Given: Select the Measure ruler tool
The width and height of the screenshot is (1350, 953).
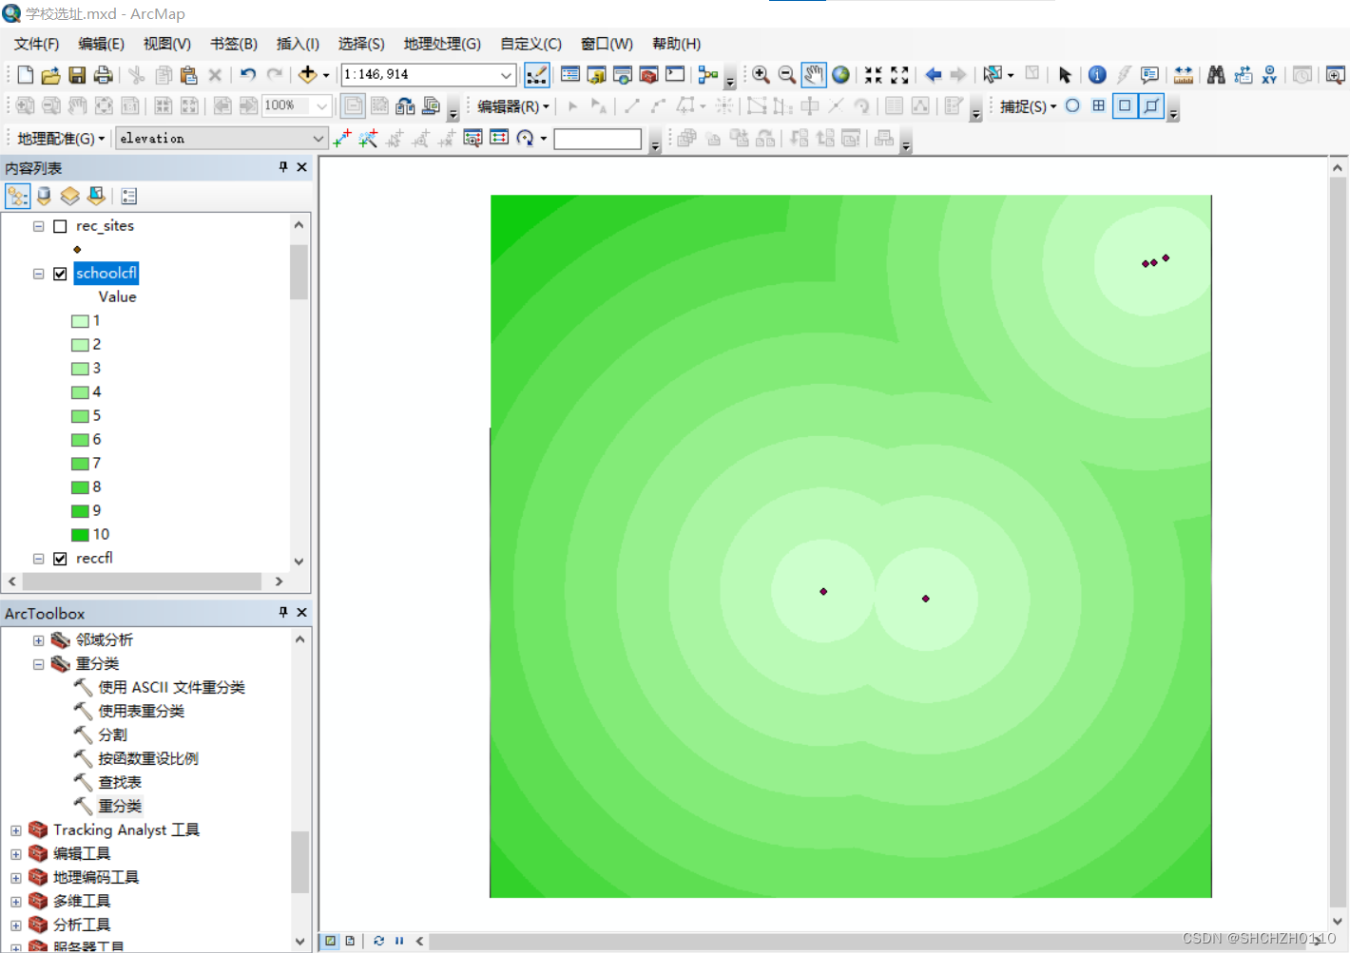Looking at the screenshot, I should click(x=1184, y=74).
